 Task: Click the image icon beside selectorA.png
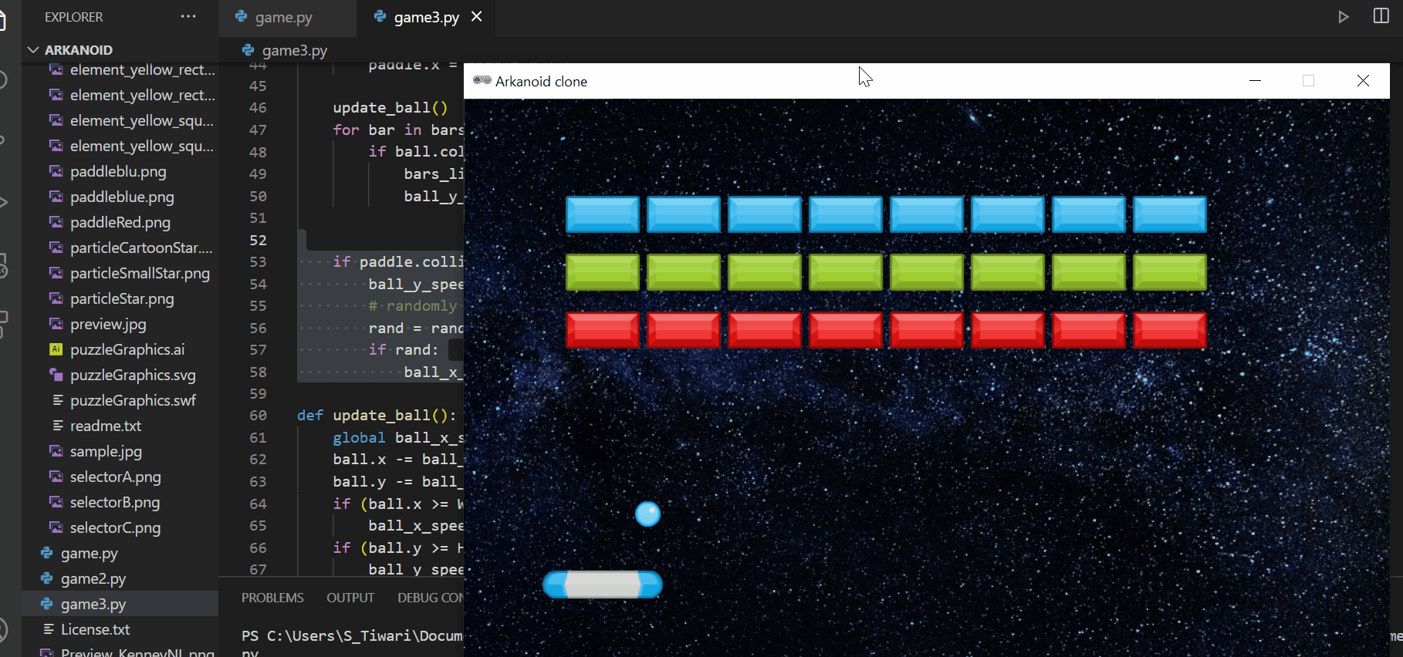[56, 477]
